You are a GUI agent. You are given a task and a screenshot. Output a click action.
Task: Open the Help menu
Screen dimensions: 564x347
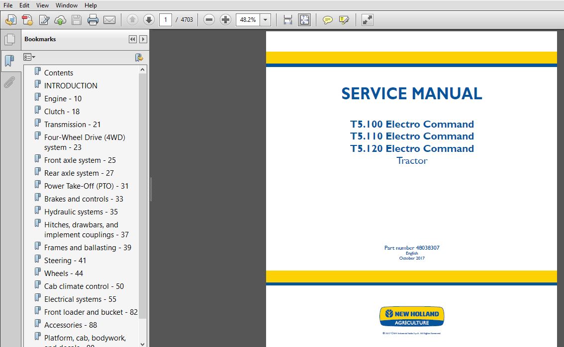(91, 5)
